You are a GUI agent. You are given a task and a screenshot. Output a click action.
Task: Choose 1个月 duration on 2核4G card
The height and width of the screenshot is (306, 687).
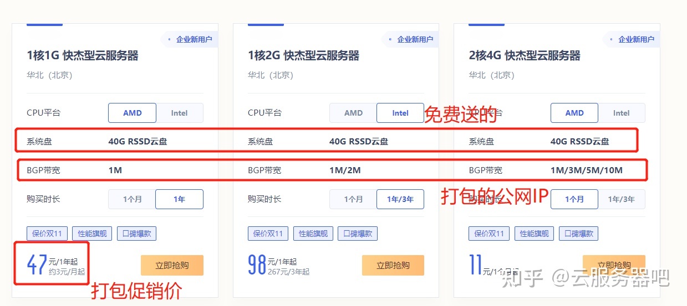(574, 199)
